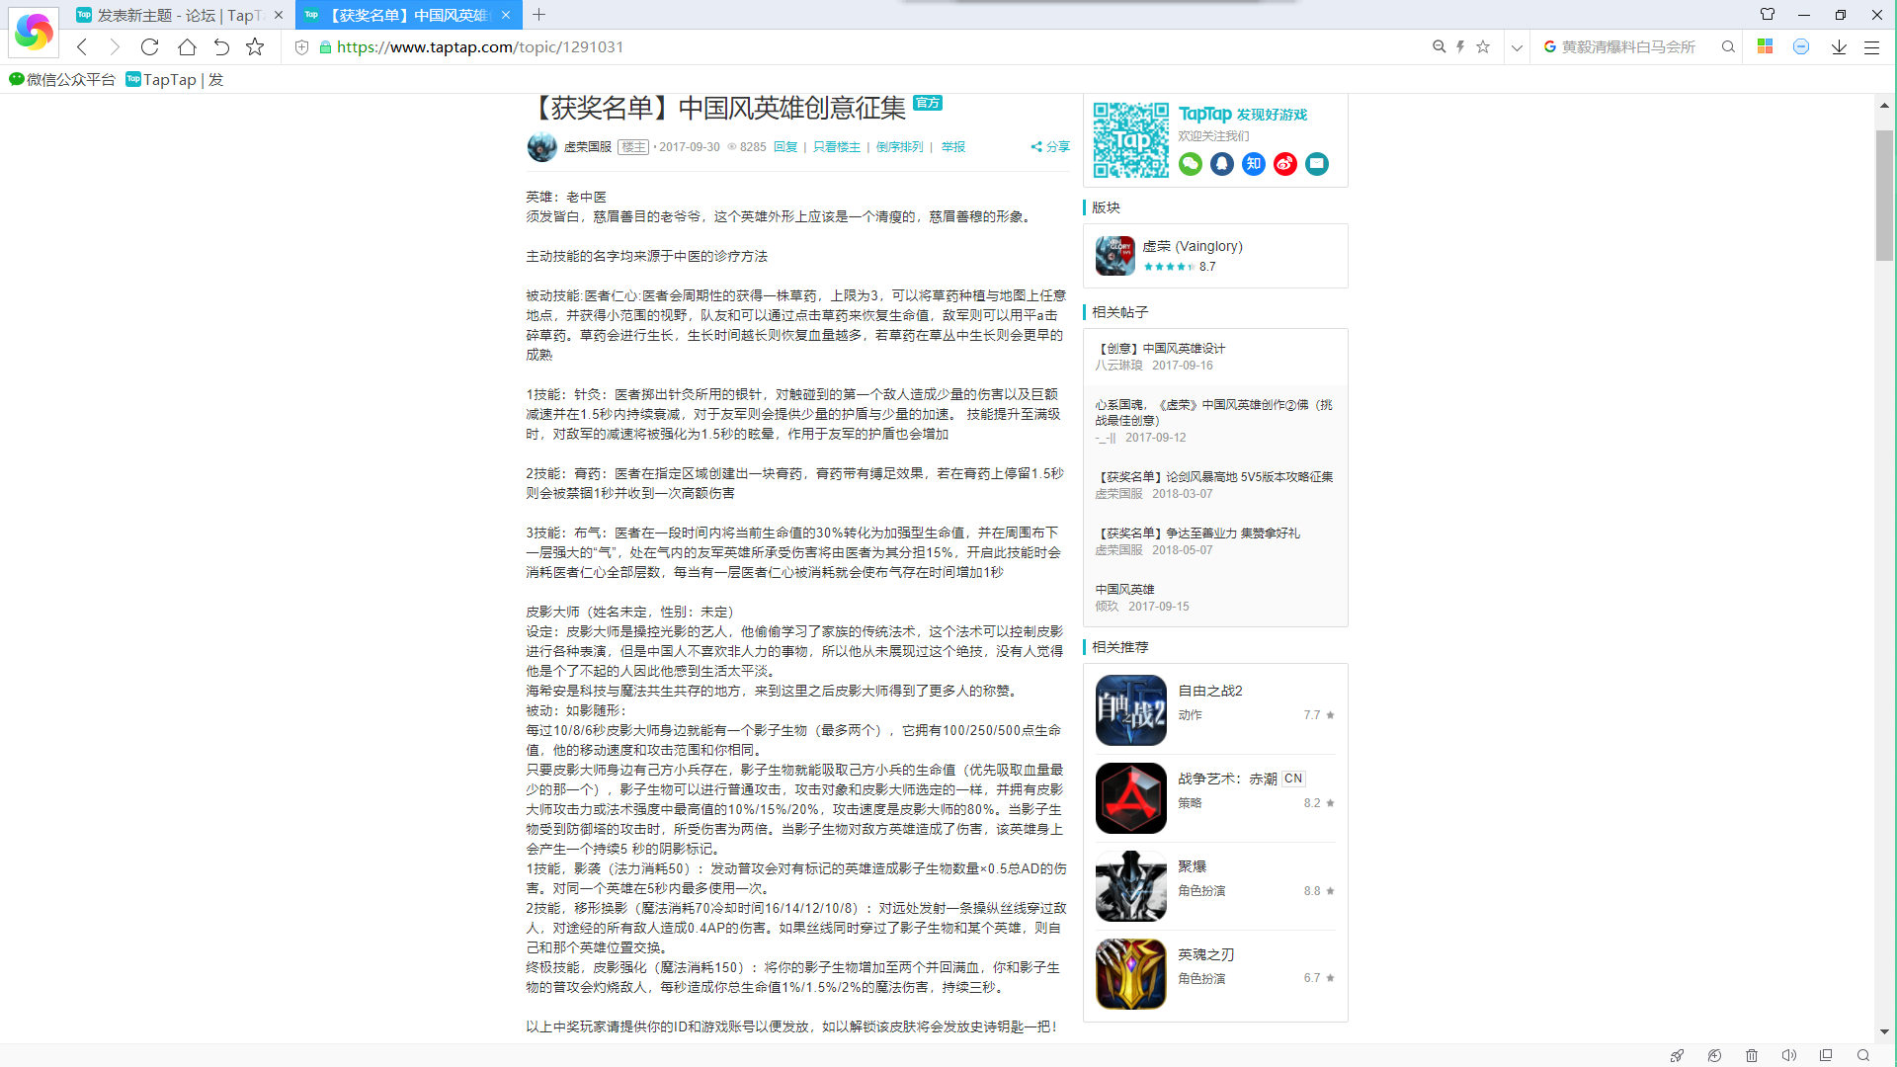Open the 自由之战2 game recommendation
Viewport: 1897px width, 1067px height.
tap(1215, 710)
